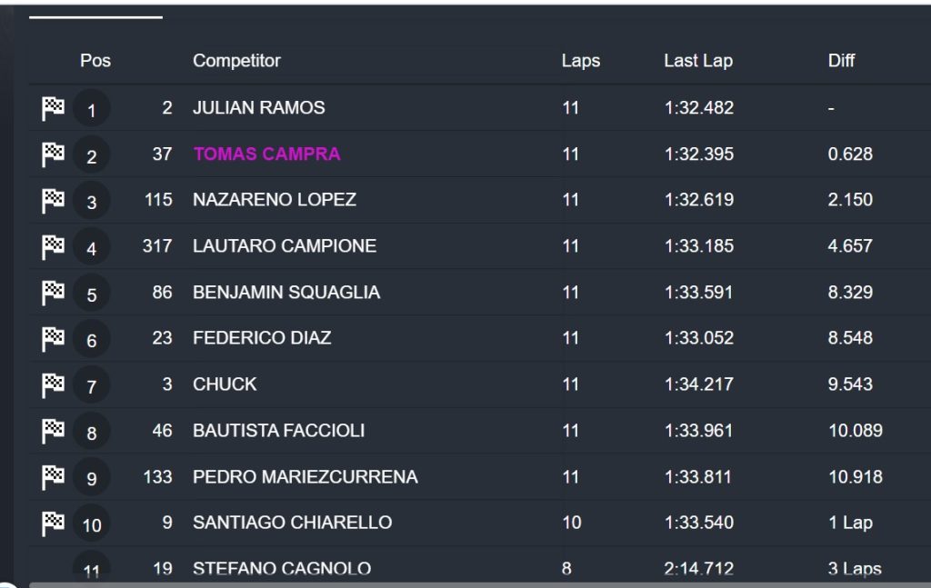Click the Diff column header
Viewport: 931px width, 588px height.
coord(841,61)
